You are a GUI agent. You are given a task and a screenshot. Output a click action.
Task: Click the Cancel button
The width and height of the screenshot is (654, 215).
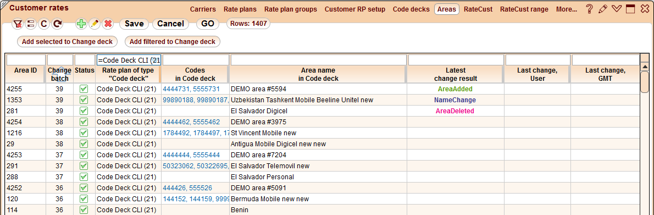(x=170, y=24)
